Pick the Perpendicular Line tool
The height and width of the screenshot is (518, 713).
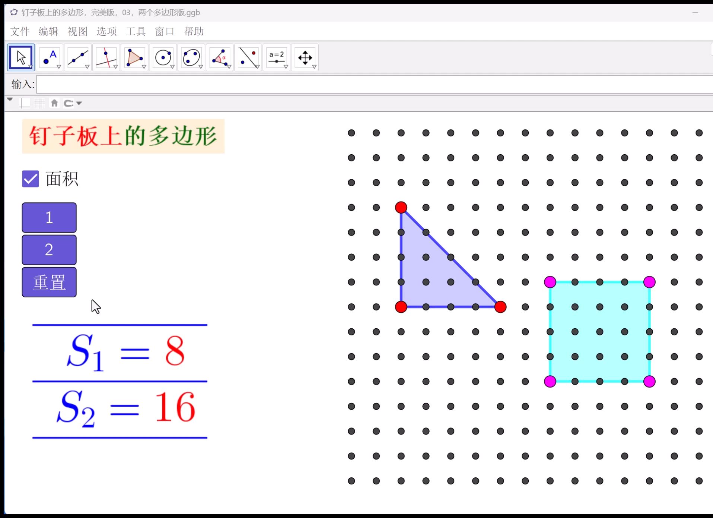106,57
